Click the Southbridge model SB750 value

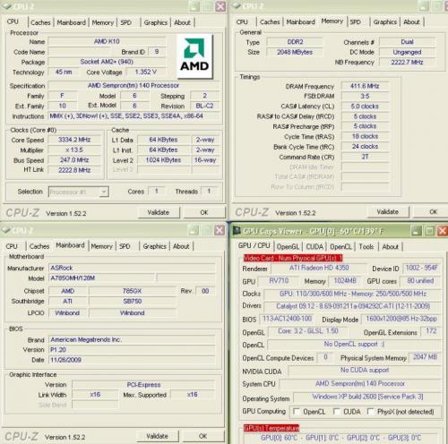coord(133,302)
